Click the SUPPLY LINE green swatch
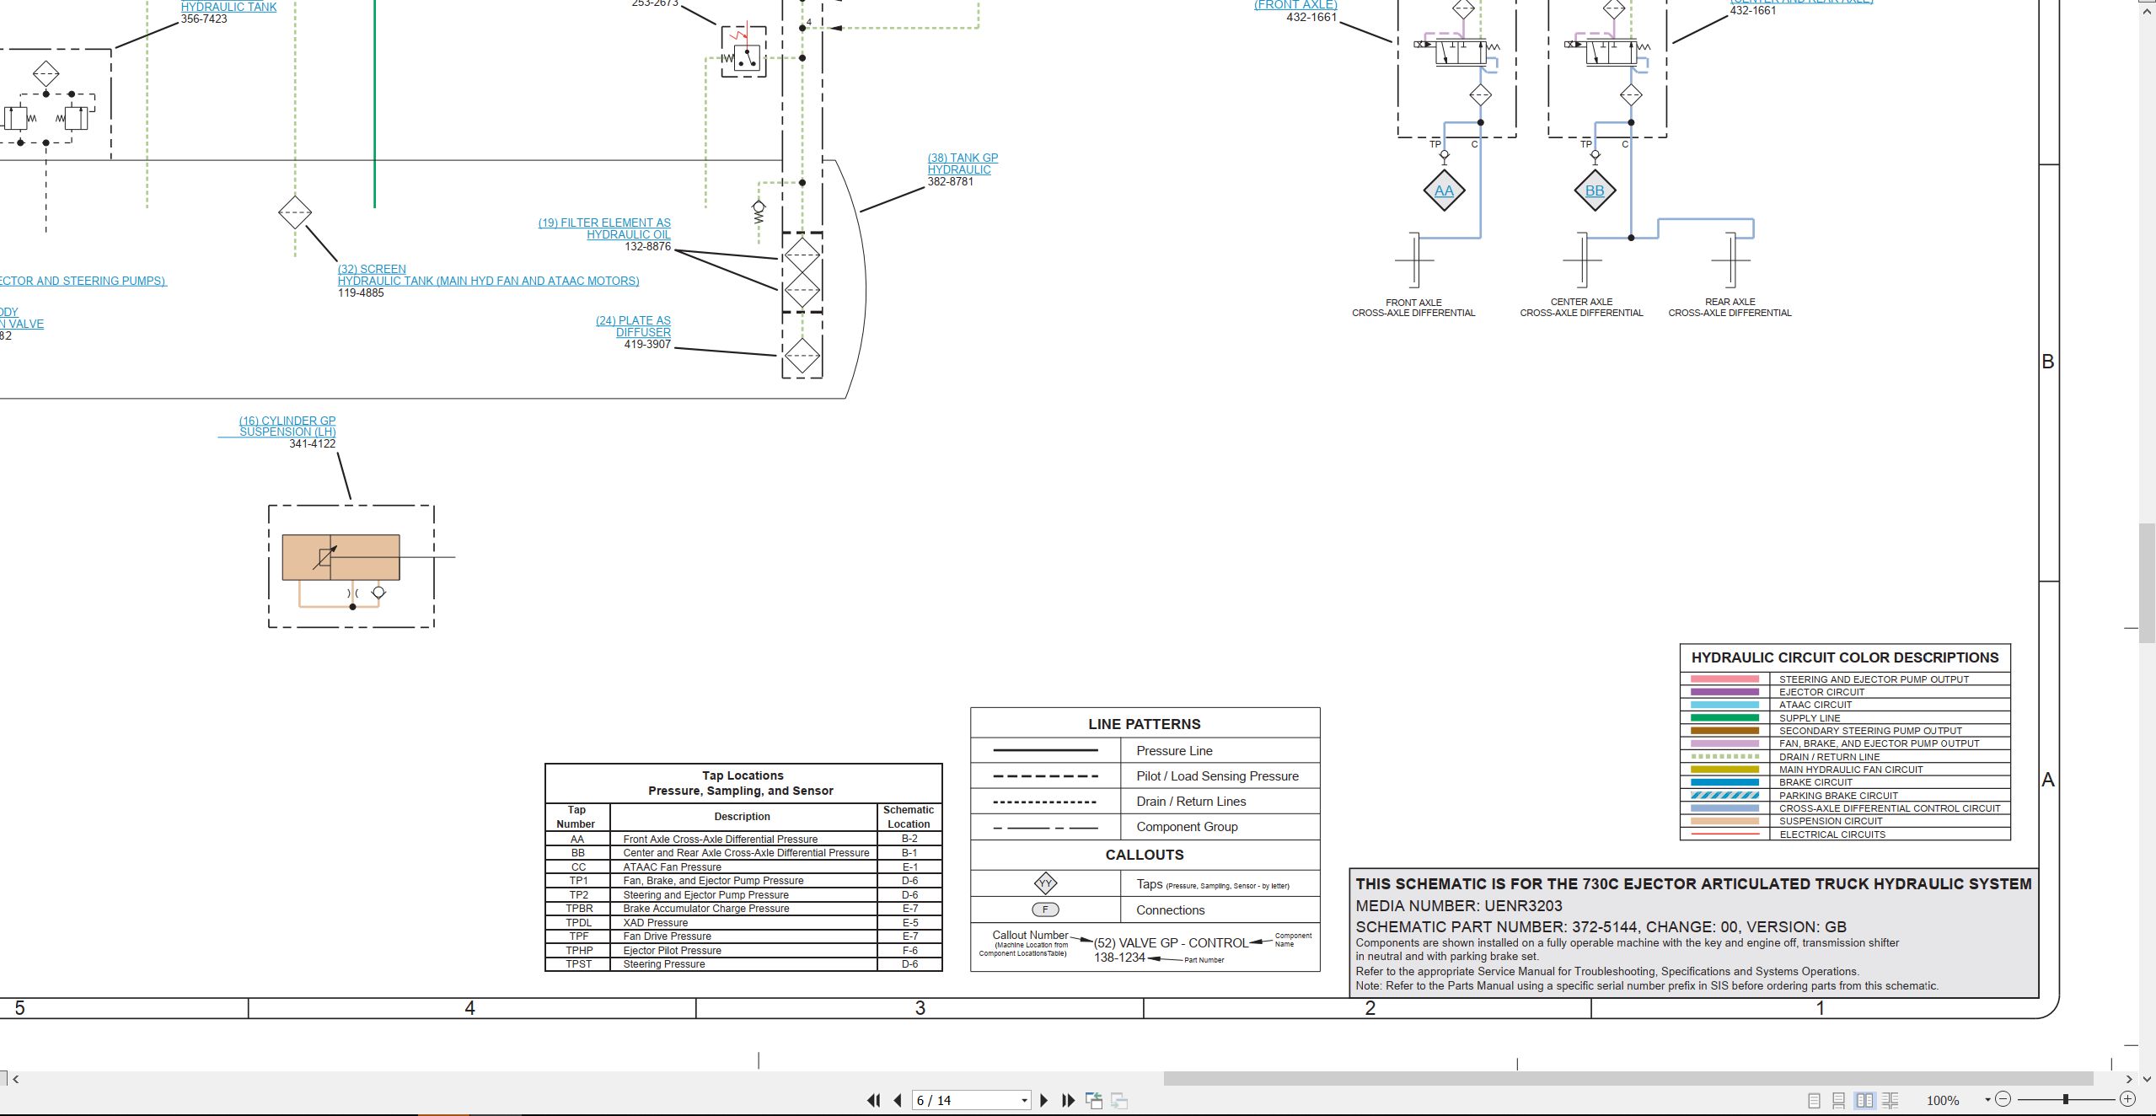This screenshot has width=2156, height=1116. [1724, 717]
